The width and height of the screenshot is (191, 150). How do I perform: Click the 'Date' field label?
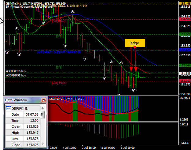click(15, 114)
